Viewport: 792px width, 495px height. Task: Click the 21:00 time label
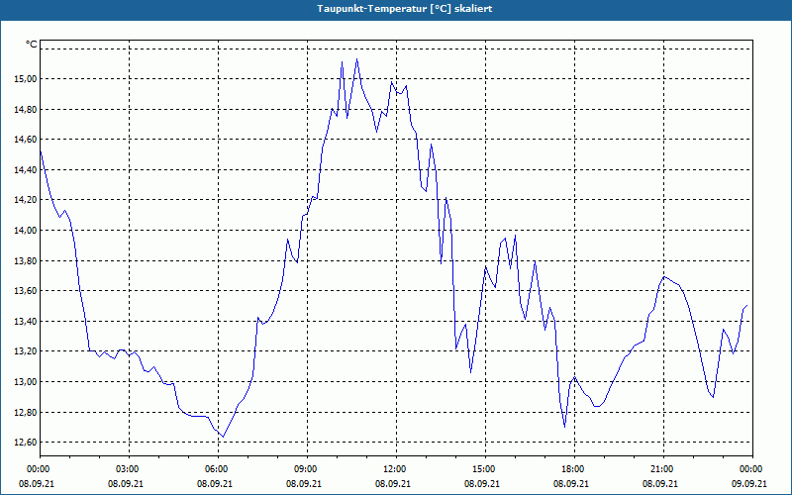[x=663, y=469]
